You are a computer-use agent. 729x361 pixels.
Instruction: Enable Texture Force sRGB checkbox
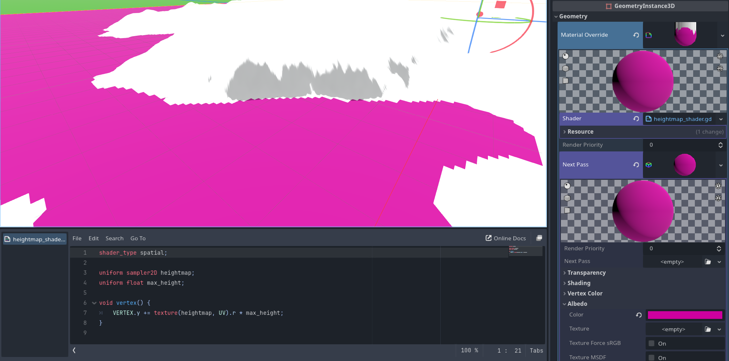[x=652, y=343]
